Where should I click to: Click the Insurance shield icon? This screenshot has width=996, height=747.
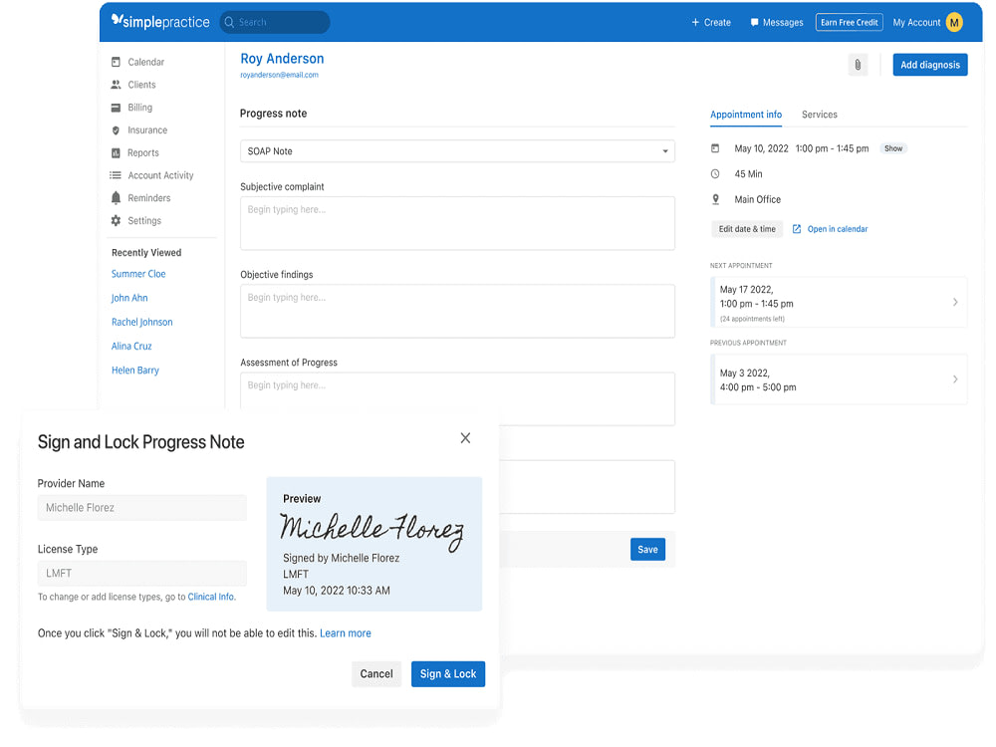[x=116, y=130]
